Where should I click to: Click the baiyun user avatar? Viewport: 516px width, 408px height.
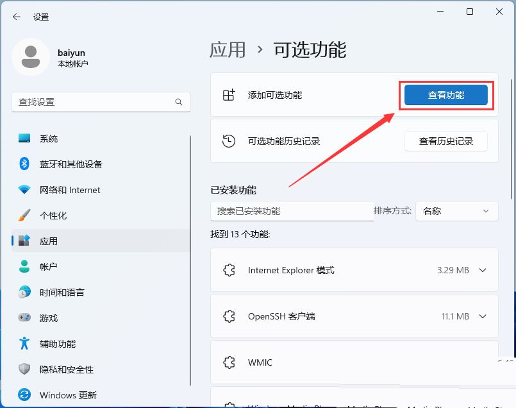[31, 57]
